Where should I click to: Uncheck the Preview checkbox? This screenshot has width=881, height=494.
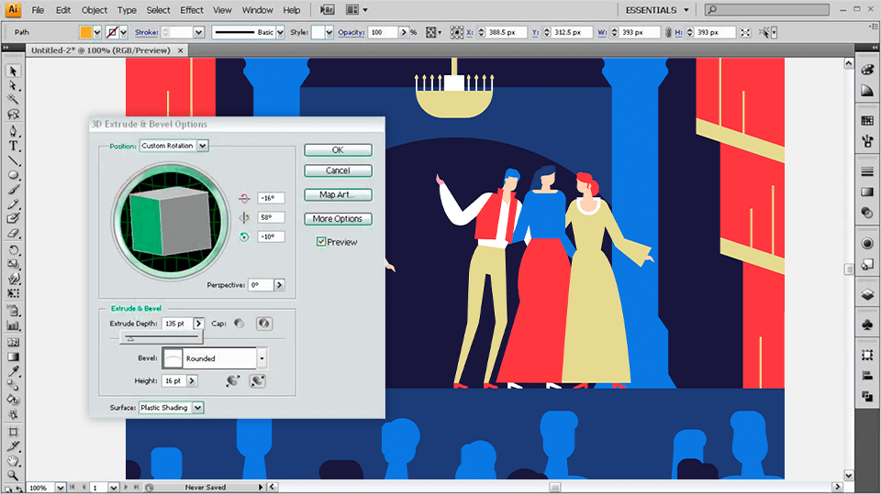321,242
